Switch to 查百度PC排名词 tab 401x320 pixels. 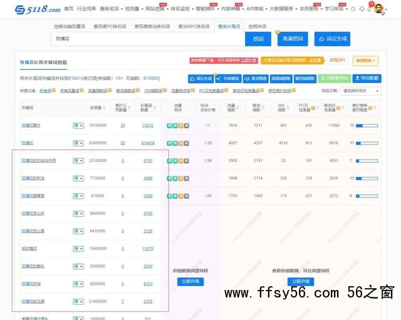coord(110,26)
